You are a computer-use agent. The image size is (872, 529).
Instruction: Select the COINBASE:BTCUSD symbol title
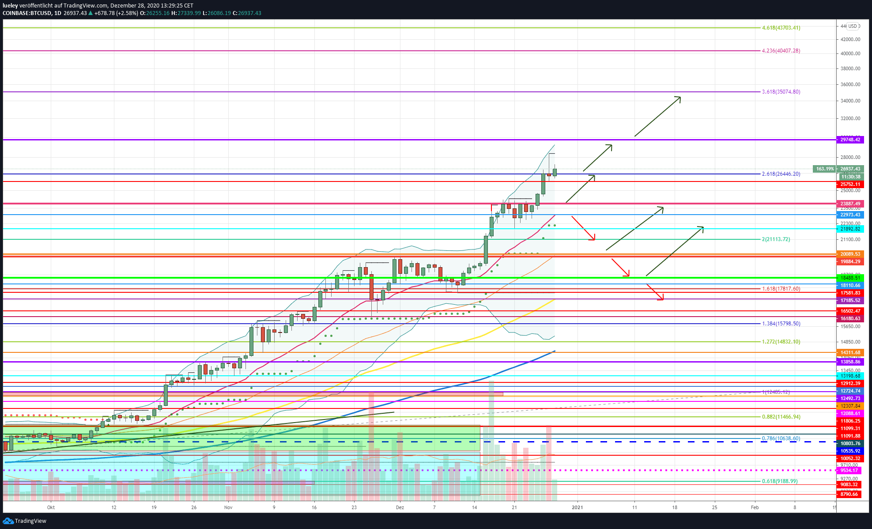26,13
